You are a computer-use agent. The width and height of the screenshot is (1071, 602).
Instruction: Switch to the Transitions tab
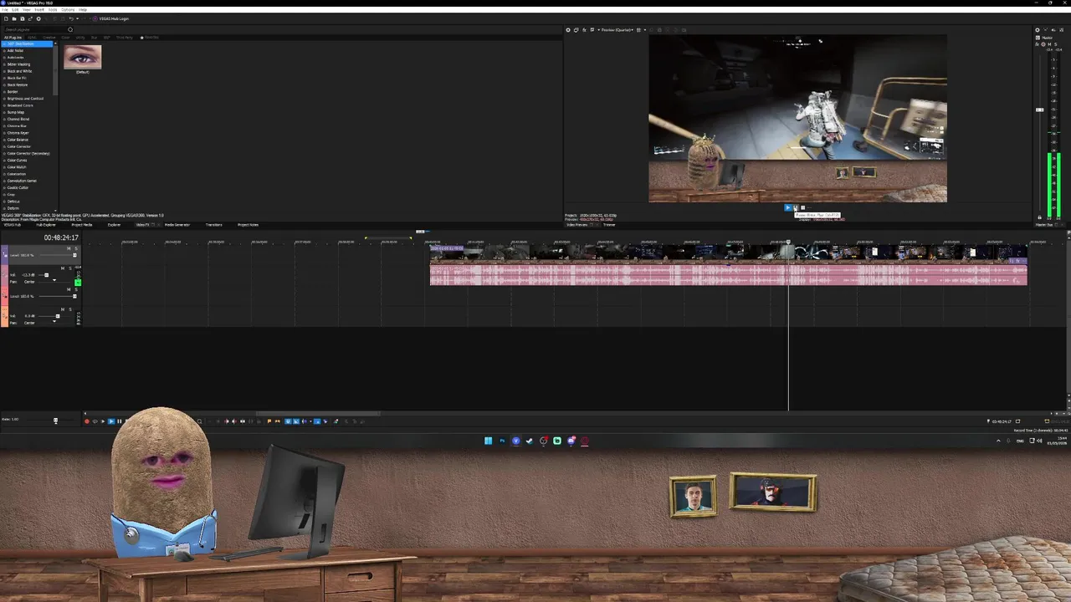pyautogui.click(x=213, y=224)
